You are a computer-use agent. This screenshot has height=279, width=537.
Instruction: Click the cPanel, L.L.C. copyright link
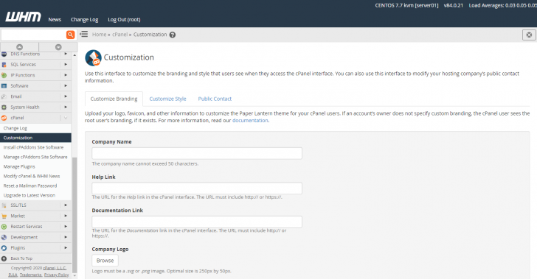click(55, 268)
